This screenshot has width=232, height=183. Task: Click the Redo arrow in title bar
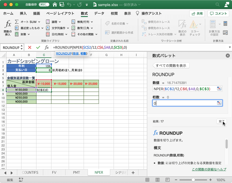coord(79,5)
